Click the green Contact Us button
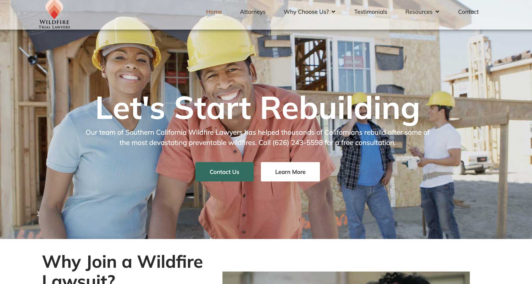The width and height of the screenshot is (532, 284). [224, 172]
